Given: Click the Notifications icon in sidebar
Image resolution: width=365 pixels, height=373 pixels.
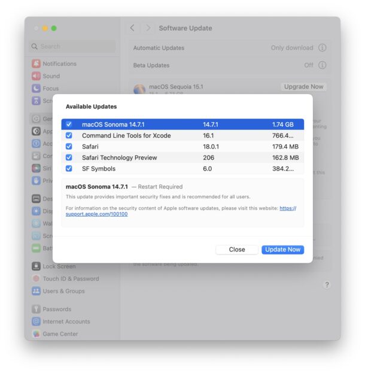Looking at the screenshot, I should pyautogui.click(x=36, y=63).
